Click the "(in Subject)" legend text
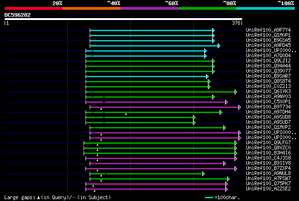The height and width of the screenshot is (201, 299). 94,198
